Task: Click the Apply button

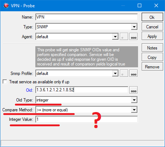Action: pos(152,36)
